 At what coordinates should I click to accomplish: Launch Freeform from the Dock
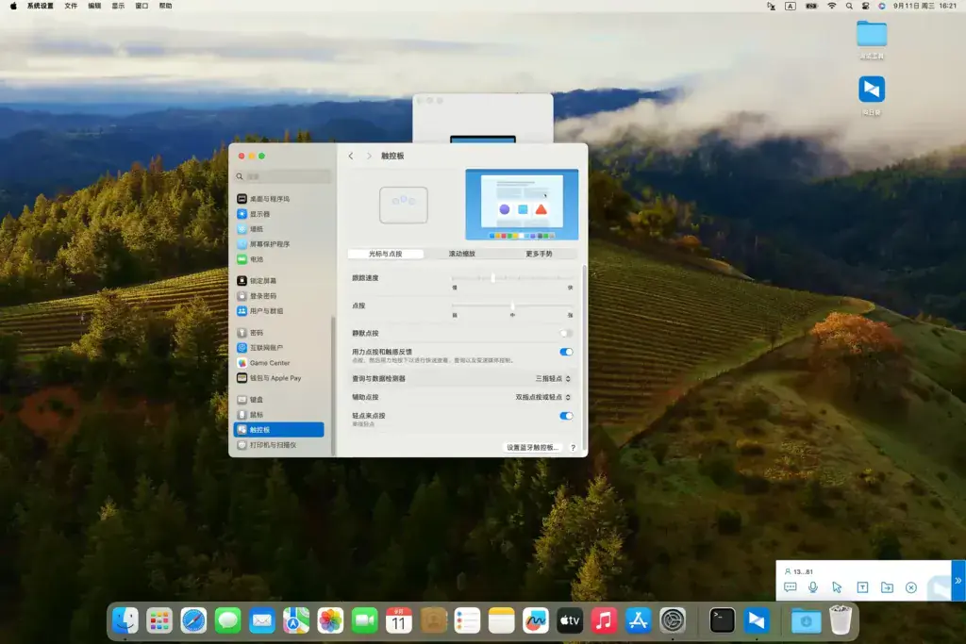click(x=536, y=620)
